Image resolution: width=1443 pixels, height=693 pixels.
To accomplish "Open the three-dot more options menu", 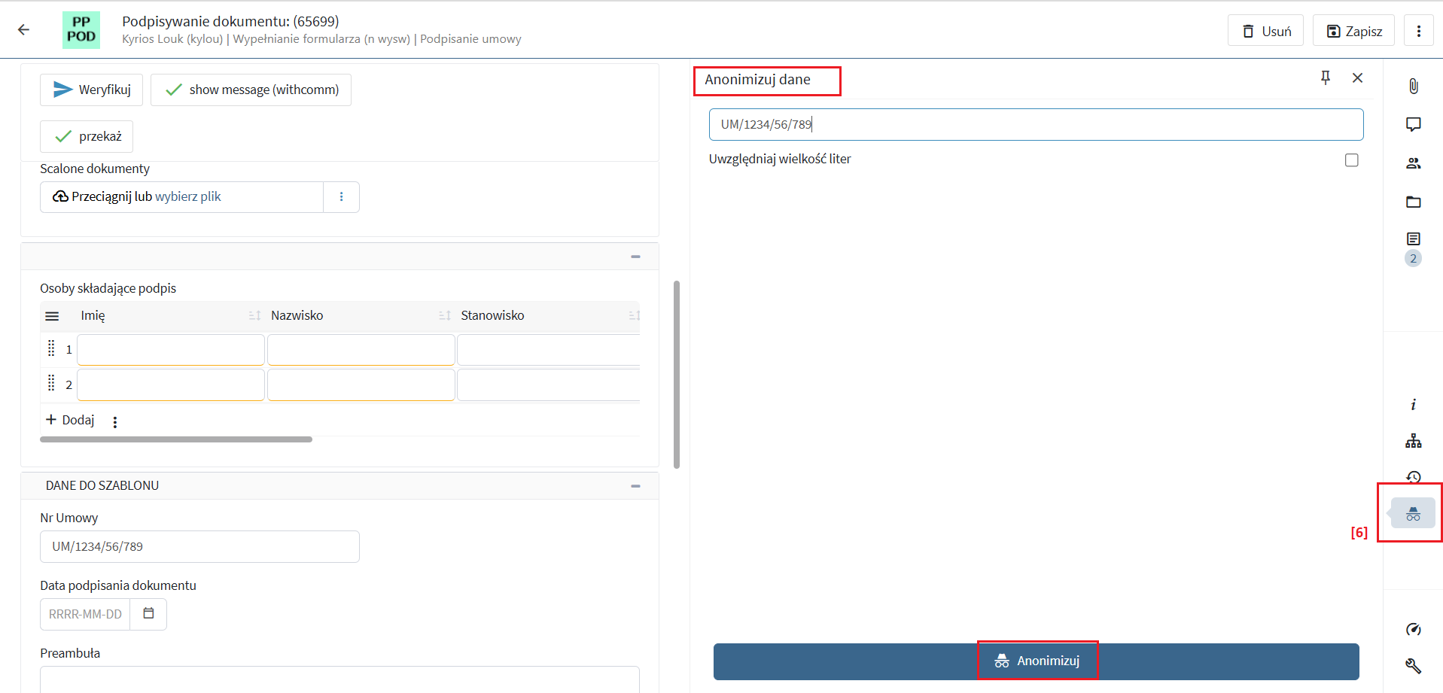I will click(1418, 31).
